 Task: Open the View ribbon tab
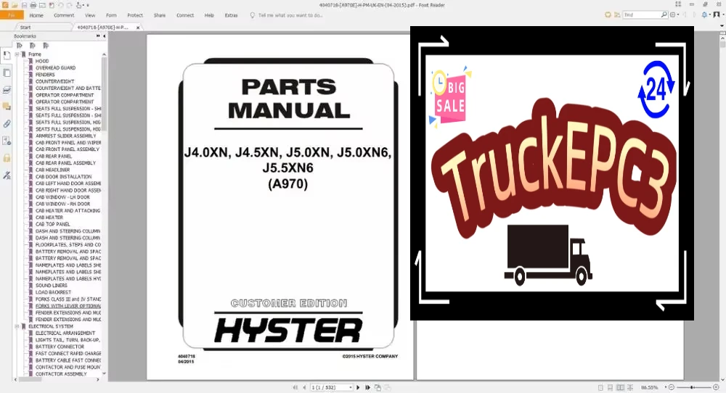click(90, 15)
